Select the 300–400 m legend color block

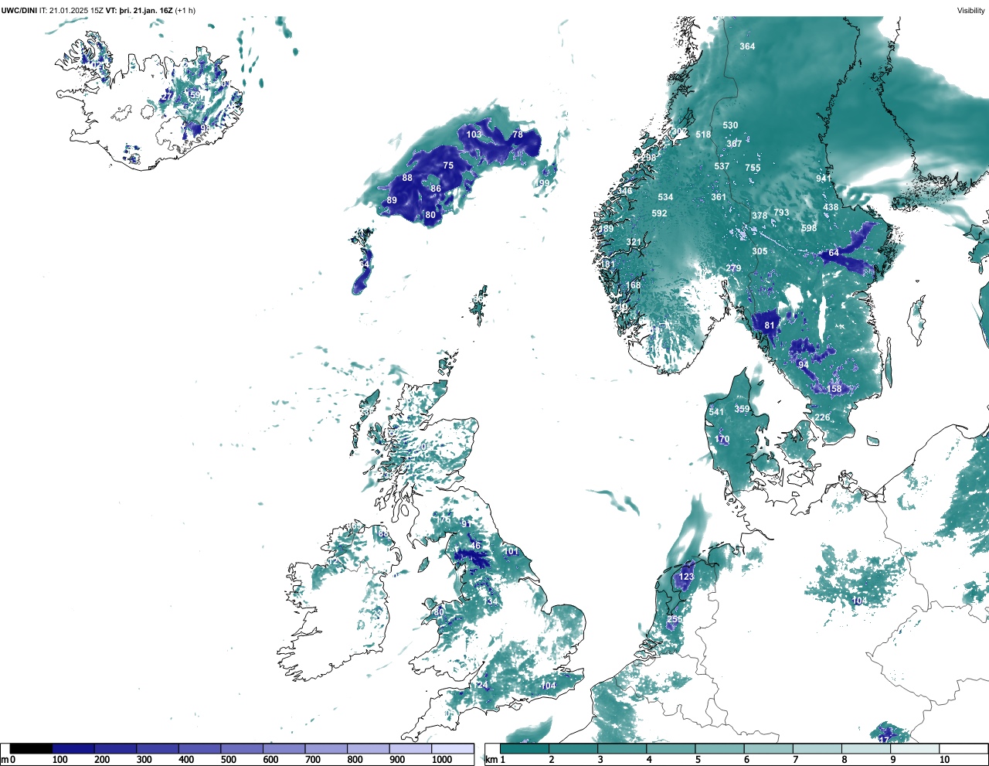tap(158, 748)
